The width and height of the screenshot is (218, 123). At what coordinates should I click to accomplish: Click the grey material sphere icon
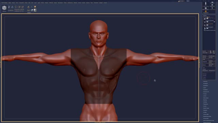pyautogui.click(x=35, y=10)
